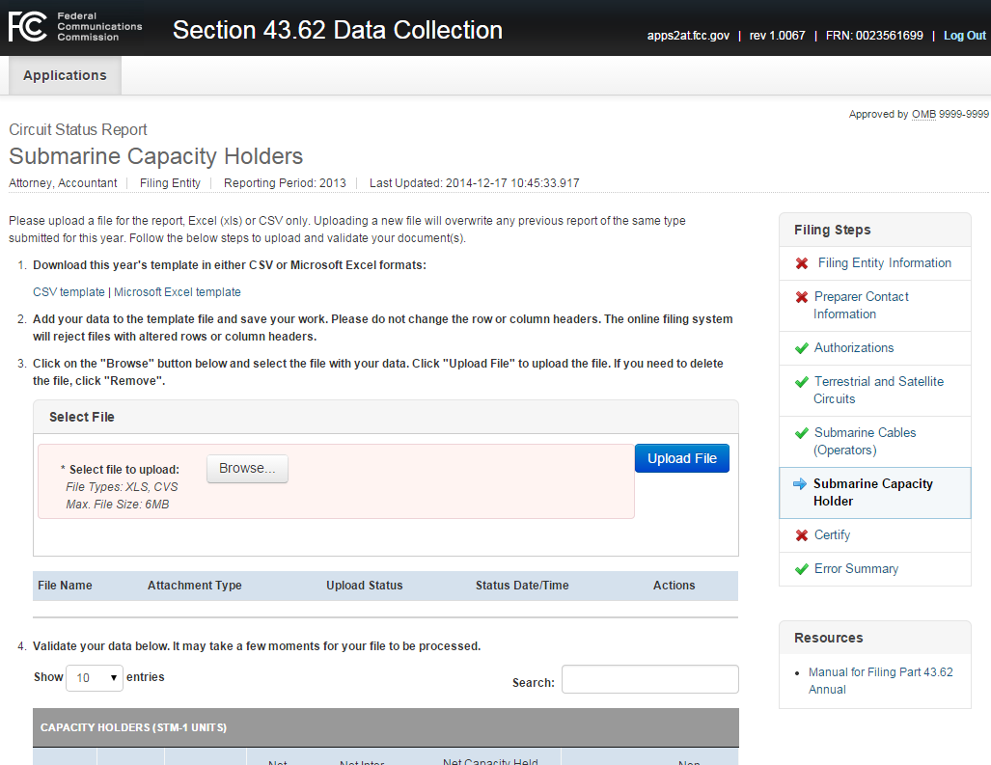Click green checkmark beside Terrestrial and Satellite Circuits
991x765 pixels.
tap(801, 382)
